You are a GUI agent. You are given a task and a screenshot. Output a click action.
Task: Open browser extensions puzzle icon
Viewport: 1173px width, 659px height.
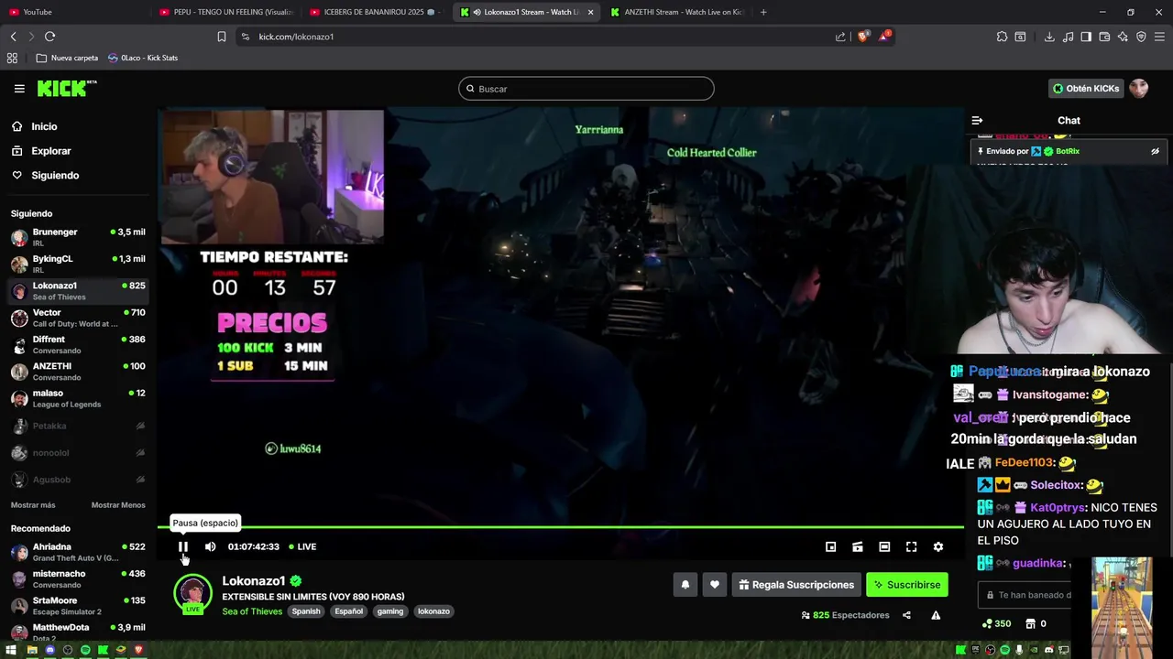point(1002,37)
